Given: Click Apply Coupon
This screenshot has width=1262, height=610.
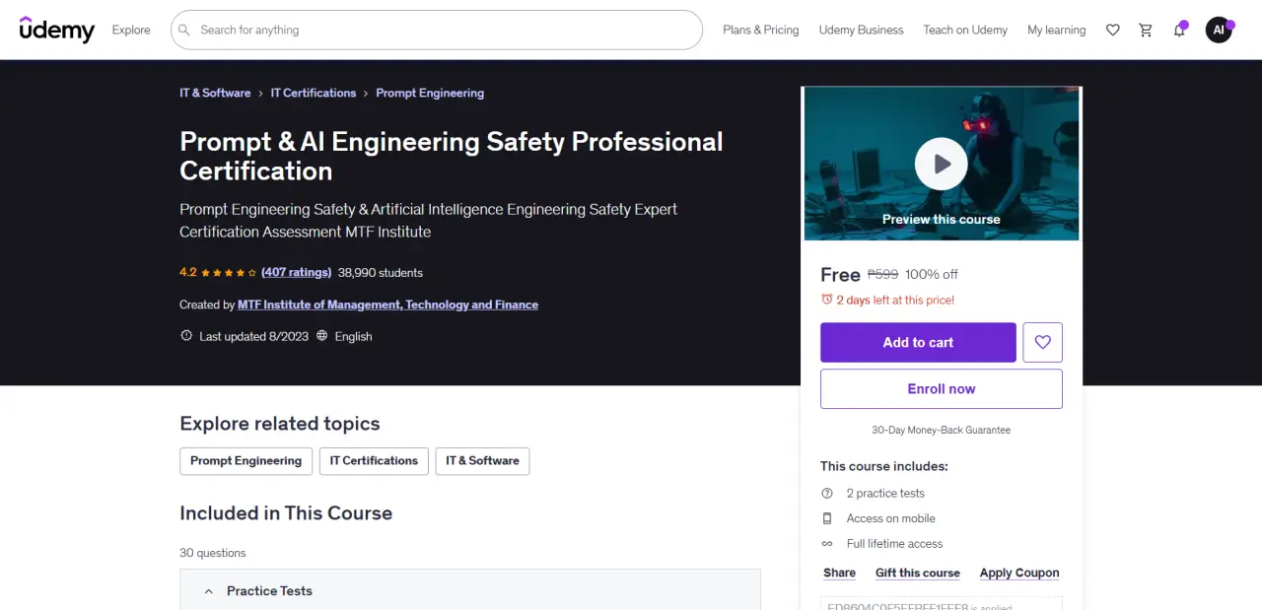Looking at the screenshot, I should tap(1019, 573).
